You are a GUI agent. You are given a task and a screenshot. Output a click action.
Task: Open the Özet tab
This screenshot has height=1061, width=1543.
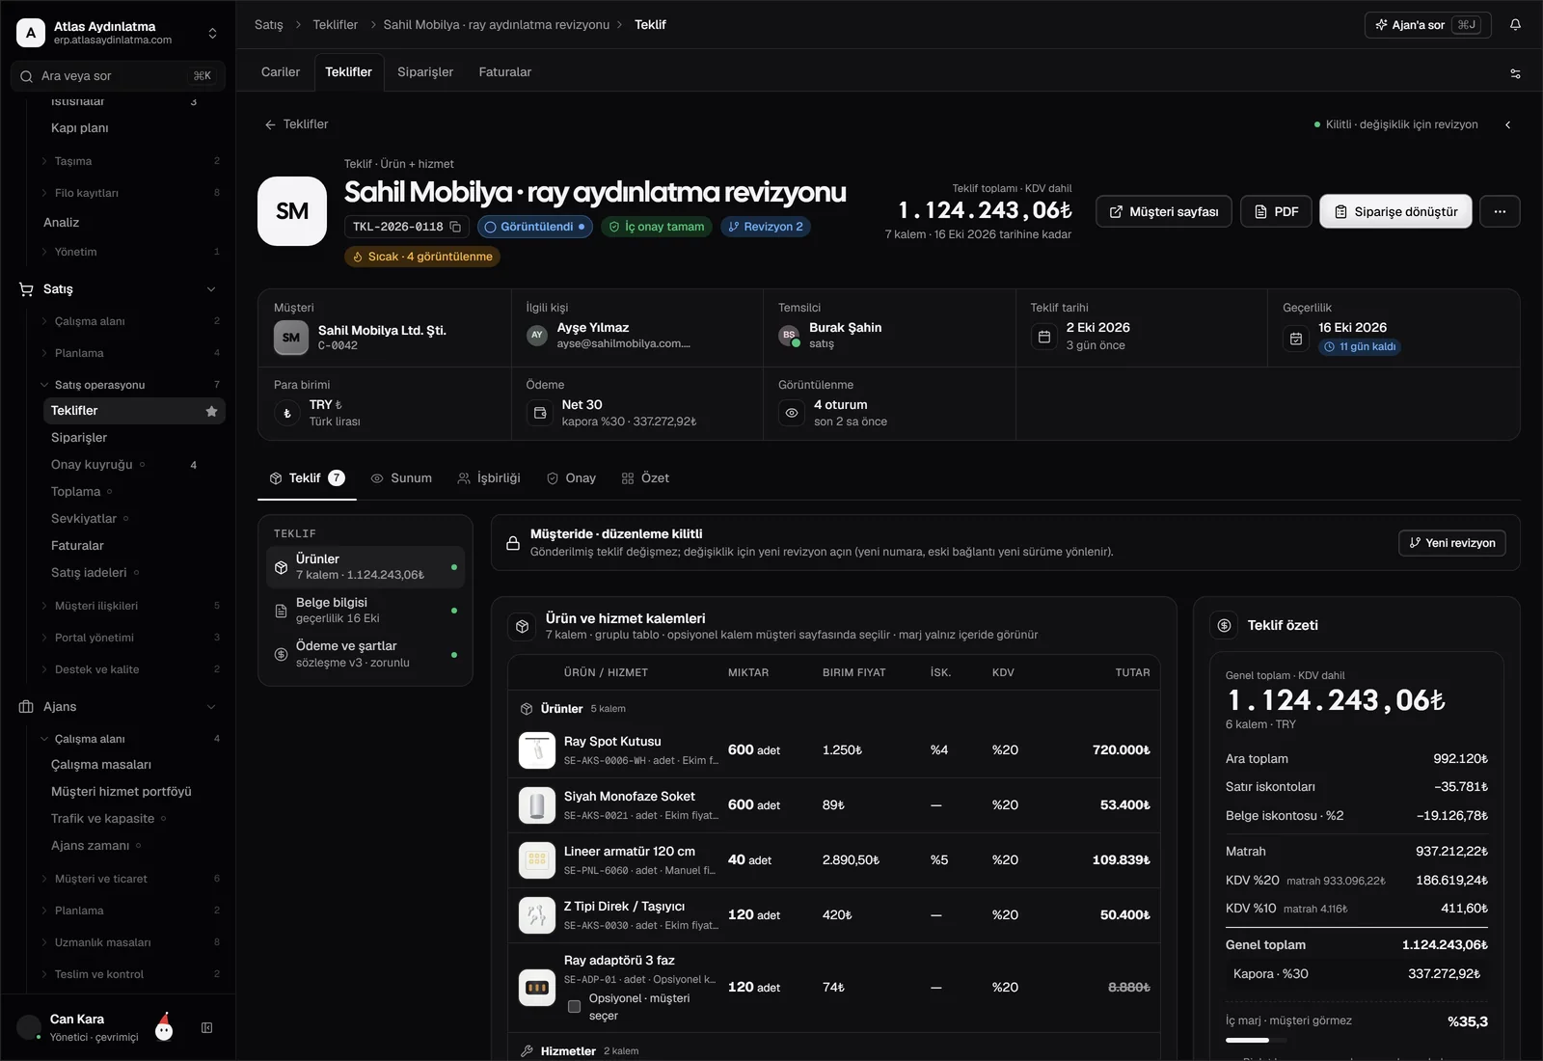click(x=645, y=478)
